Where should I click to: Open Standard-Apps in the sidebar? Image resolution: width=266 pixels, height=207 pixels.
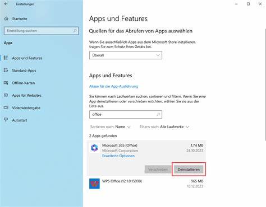coord(24,70)
